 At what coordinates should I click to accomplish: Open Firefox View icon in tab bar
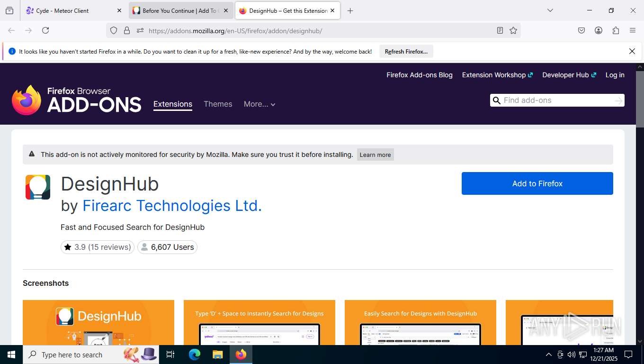point(9,10)
